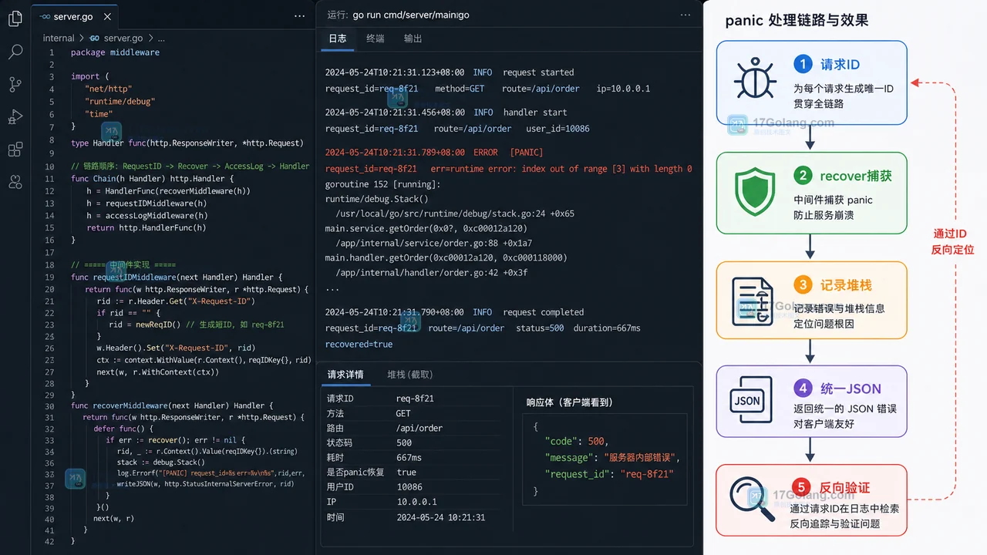Screen dimensions: 987x555
Task: Expand the trailing breadcrumb ellipsis
Action: [161, 38]
